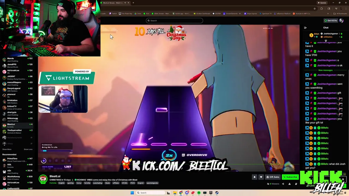The image size is (349, 196).
Task: Open the Influencer Platform bookmark
Action: (282, 13)
